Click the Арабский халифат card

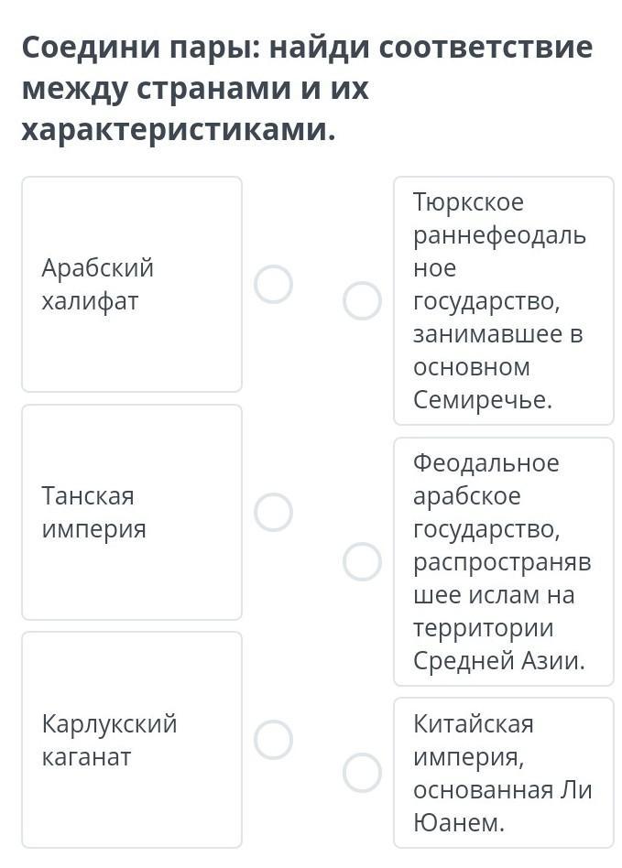tap(132, 284)
